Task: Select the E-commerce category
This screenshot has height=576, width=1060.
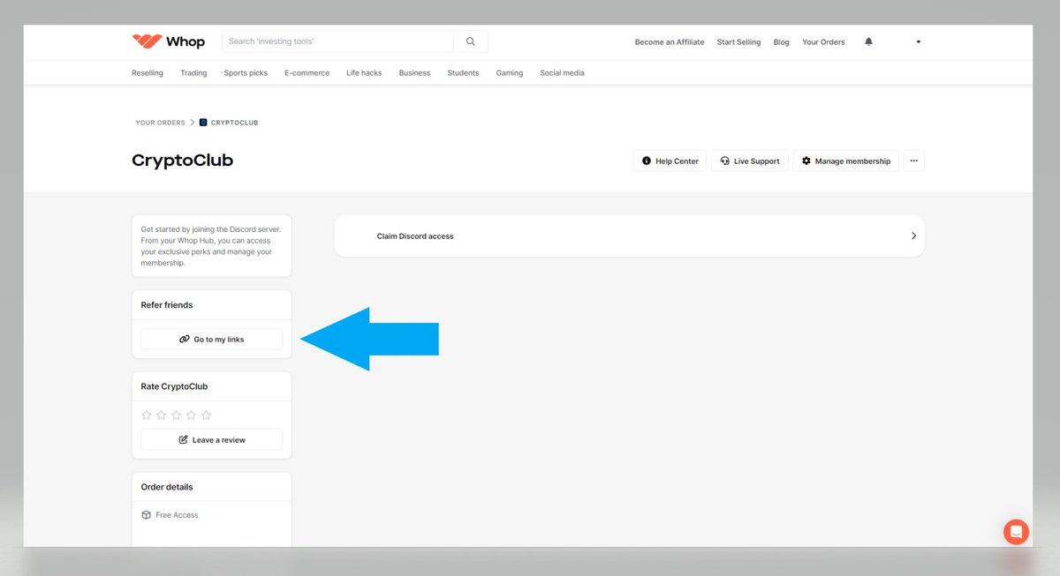Action: (307, 73)
